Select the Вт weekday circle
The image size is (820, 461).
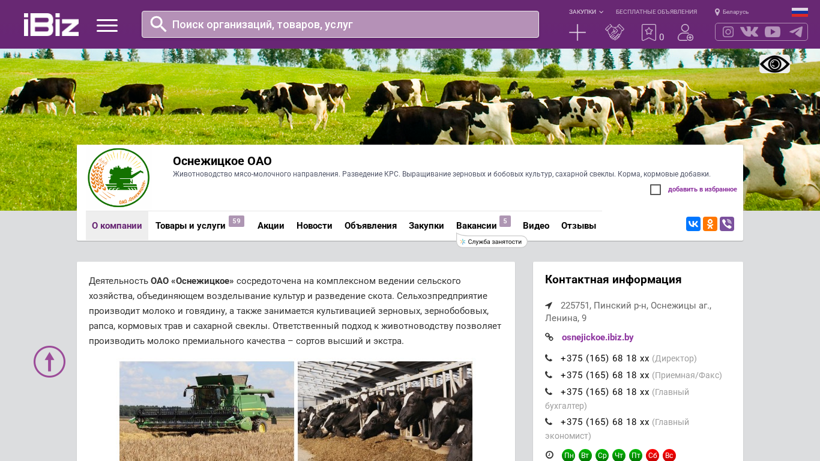[x=585, y=456]
